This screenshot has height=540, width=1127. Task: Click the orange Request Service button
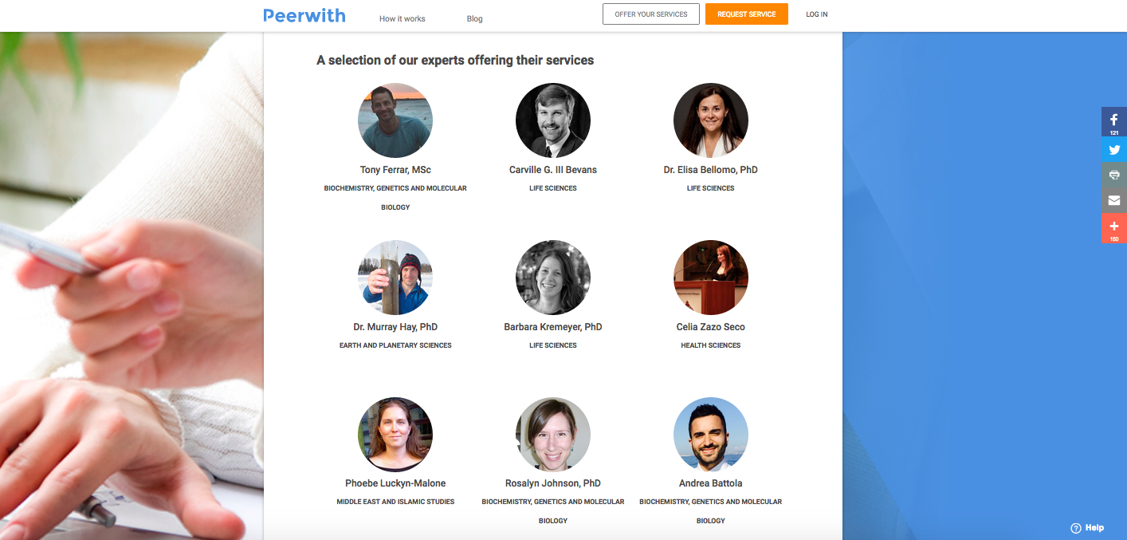746,14
